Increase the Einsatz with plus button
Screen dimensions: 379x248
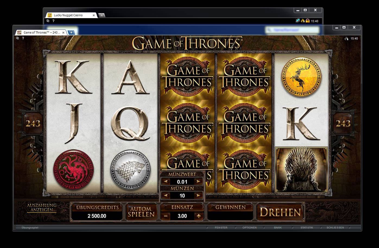point(199,216)
